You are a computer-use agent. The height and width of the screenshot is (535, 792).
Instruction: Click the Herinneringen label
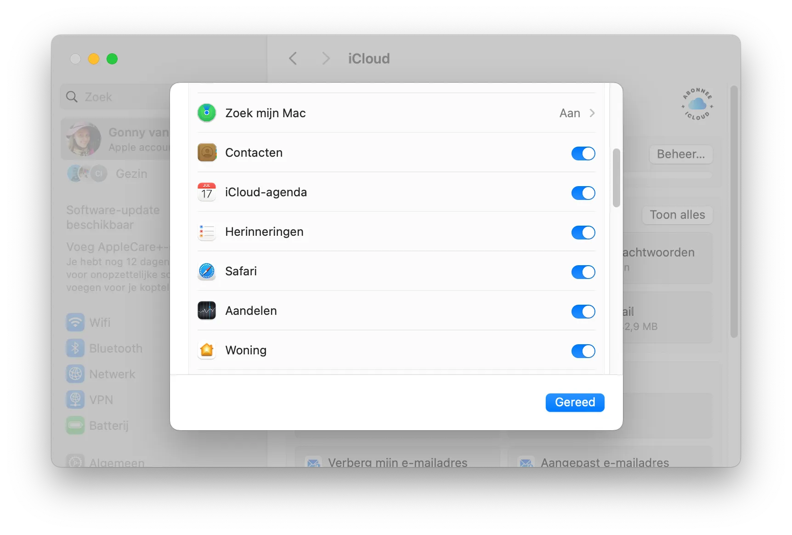[x=264, y=232]
